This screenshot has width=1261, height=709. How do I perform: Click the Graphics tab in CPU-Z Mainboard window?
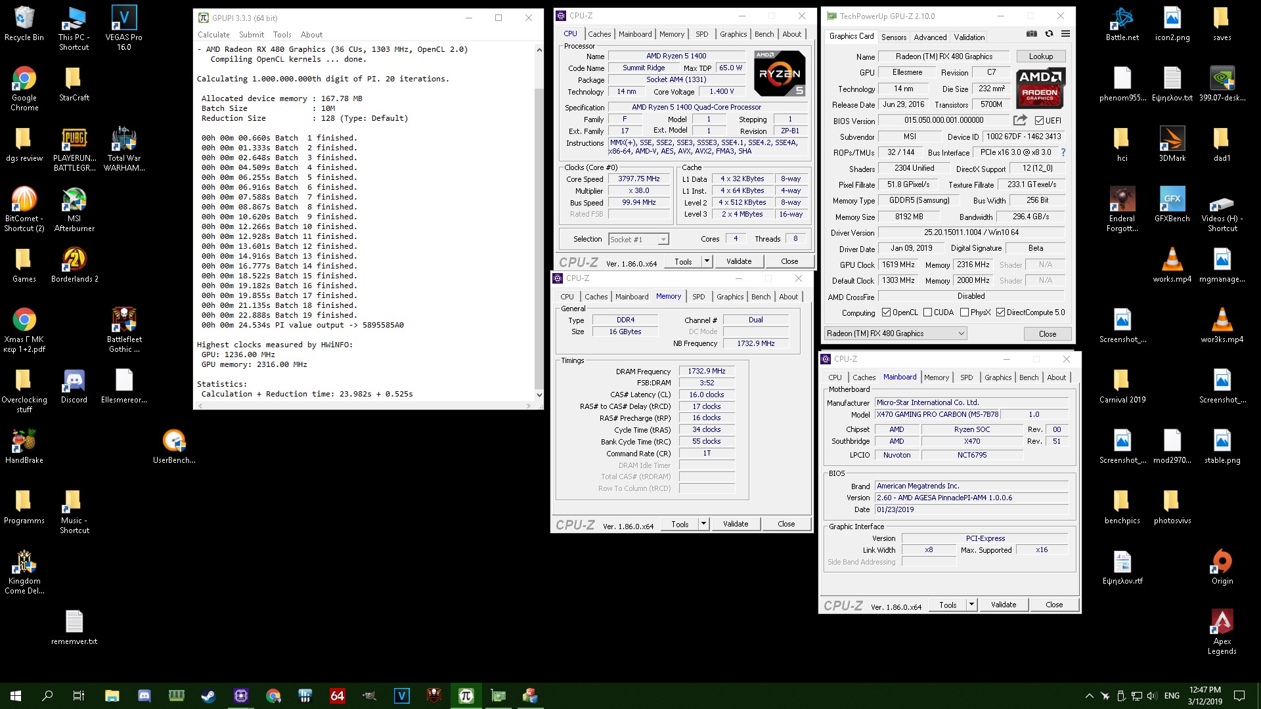pos(998,377)
